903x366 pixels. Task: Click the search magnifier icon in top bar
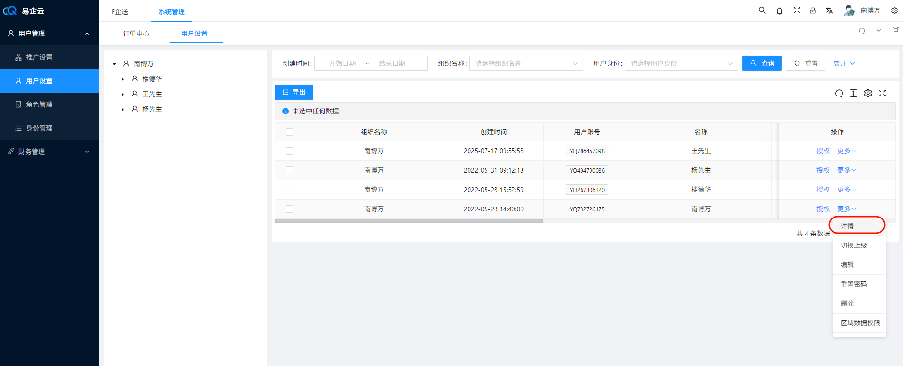click(x=762, y=10)
